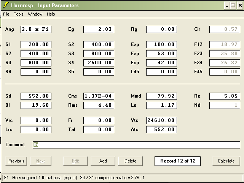This screenshot has height=183, width=244.
Task: Select the Eg input field value 2.83
Action: 99,29
